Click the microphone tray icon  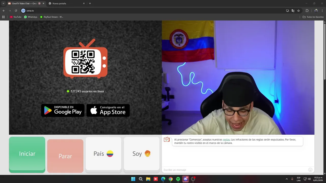pyautogui.click(x=292, y=179)
